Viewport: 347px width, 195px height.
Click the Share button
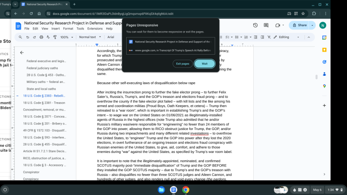click(x=299, y=25)
